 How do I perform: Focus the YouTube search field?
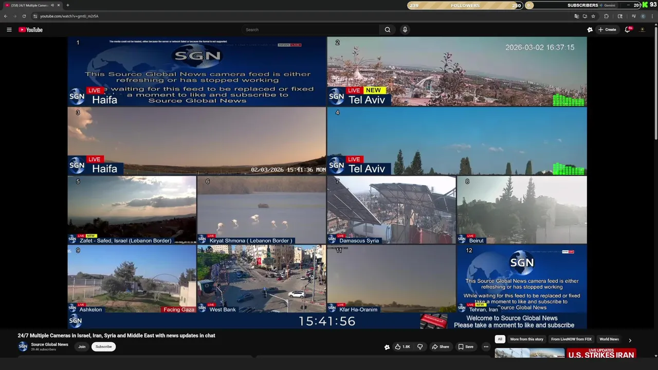tap(311, 30)
